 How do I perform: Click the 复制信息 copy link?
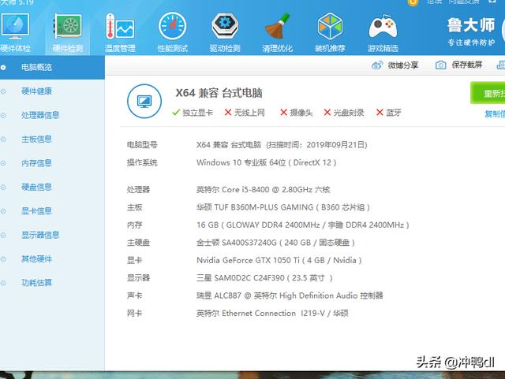[495, 114]
